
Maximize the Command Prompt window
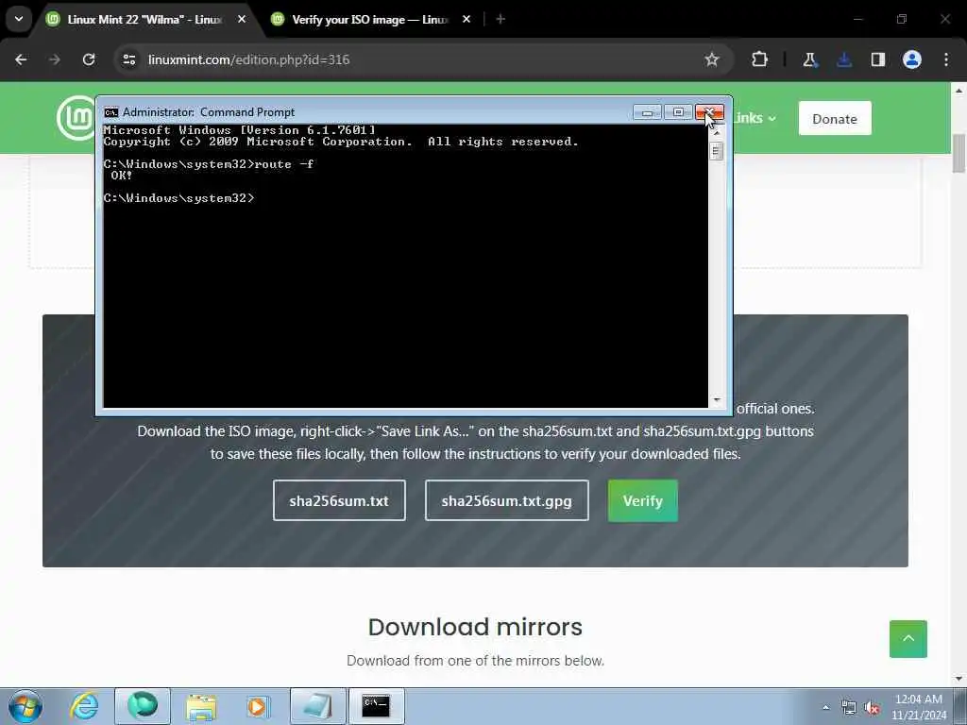678,112
